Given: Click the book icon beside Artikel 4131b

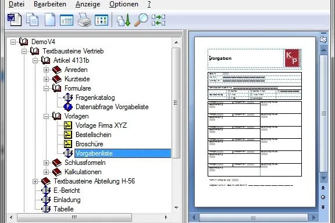Looking at the screenshot, I should point(46,60).
